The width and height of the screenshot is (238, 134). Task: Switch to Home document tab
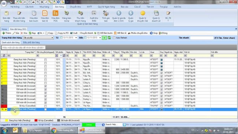click(4, 29)
